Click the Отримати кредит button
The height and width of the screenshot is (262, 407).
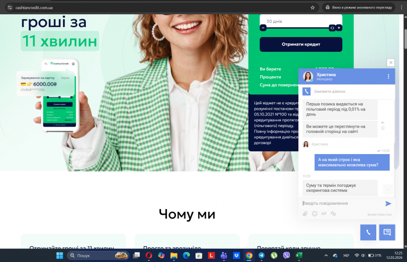[301, 44]
